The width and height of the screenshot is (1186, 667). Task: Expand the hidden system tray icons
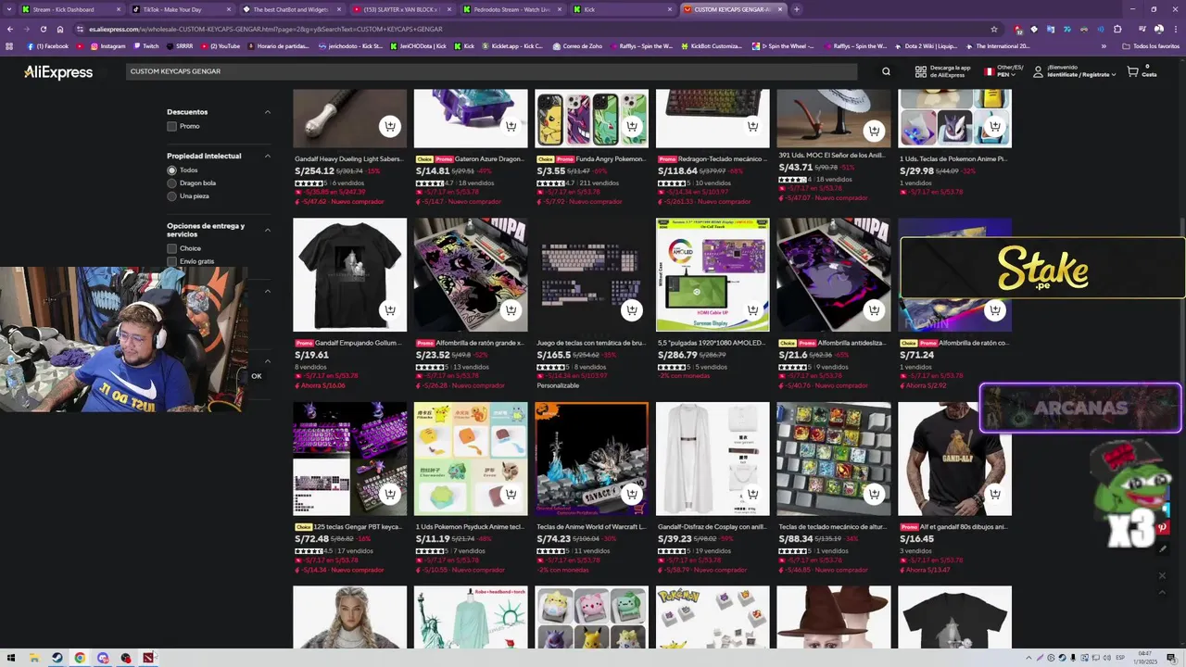click(1028, 658)
